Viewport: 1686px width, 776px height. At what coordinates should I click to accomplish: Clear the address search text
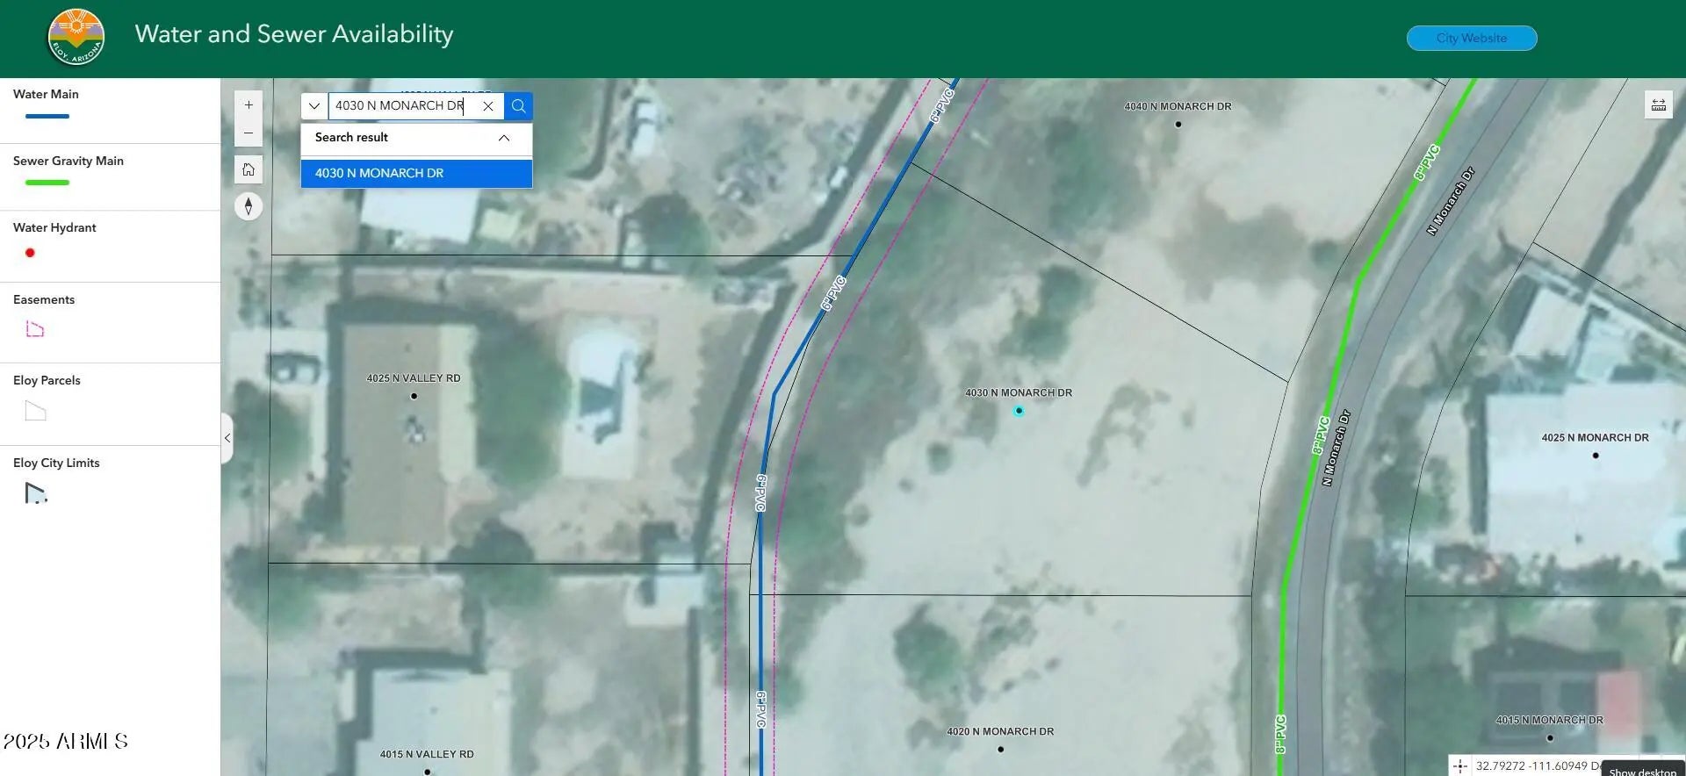[488, 106]
